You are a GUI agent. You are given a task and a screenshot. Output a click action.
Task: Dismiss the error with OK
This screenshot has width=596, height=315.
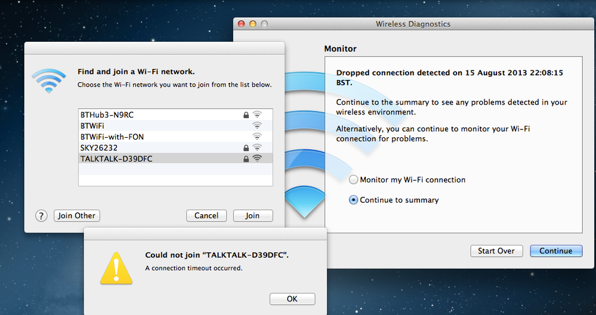[292, 299]
